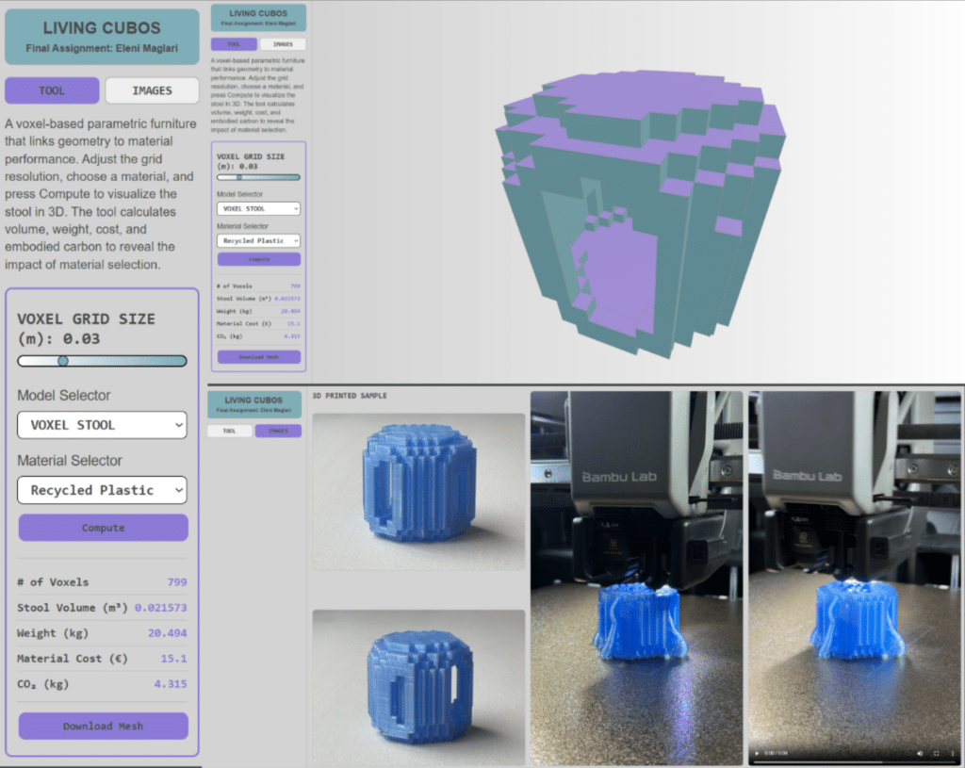Enter fullscreen mode on the video
This screenshot has width=965, height=768.
pos(936,754)
